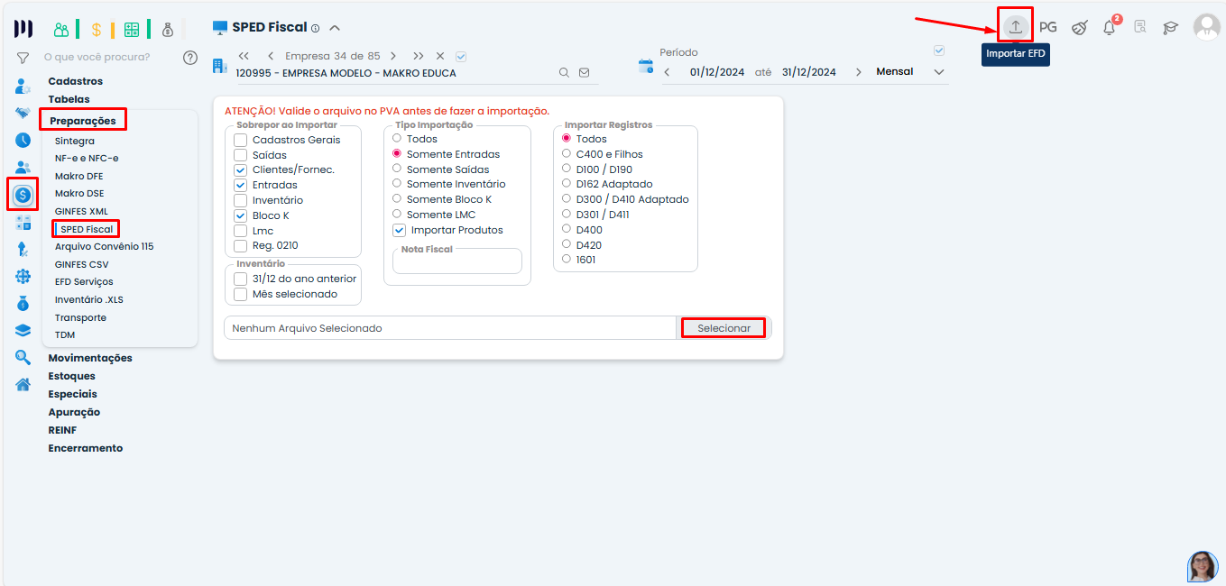
Task: Collapse the SPED Fiscal title chevron
Action: click(x=335, y=28)
